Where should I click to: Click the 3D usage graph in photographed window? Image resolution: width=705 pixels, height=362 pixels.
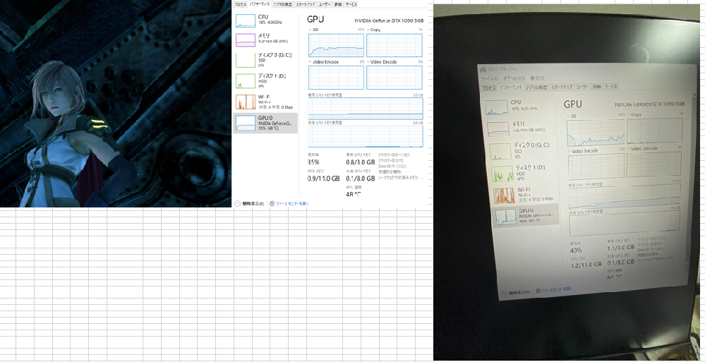pyautogui.click(x=596, y=133)
